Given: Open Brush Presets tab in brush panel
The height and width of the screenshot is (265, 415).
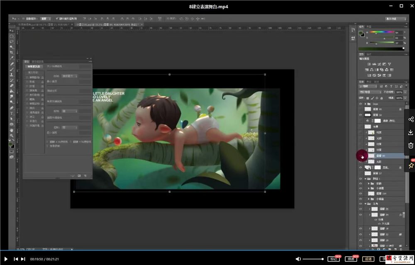Looking at the screenshot, I should [38, 61].
